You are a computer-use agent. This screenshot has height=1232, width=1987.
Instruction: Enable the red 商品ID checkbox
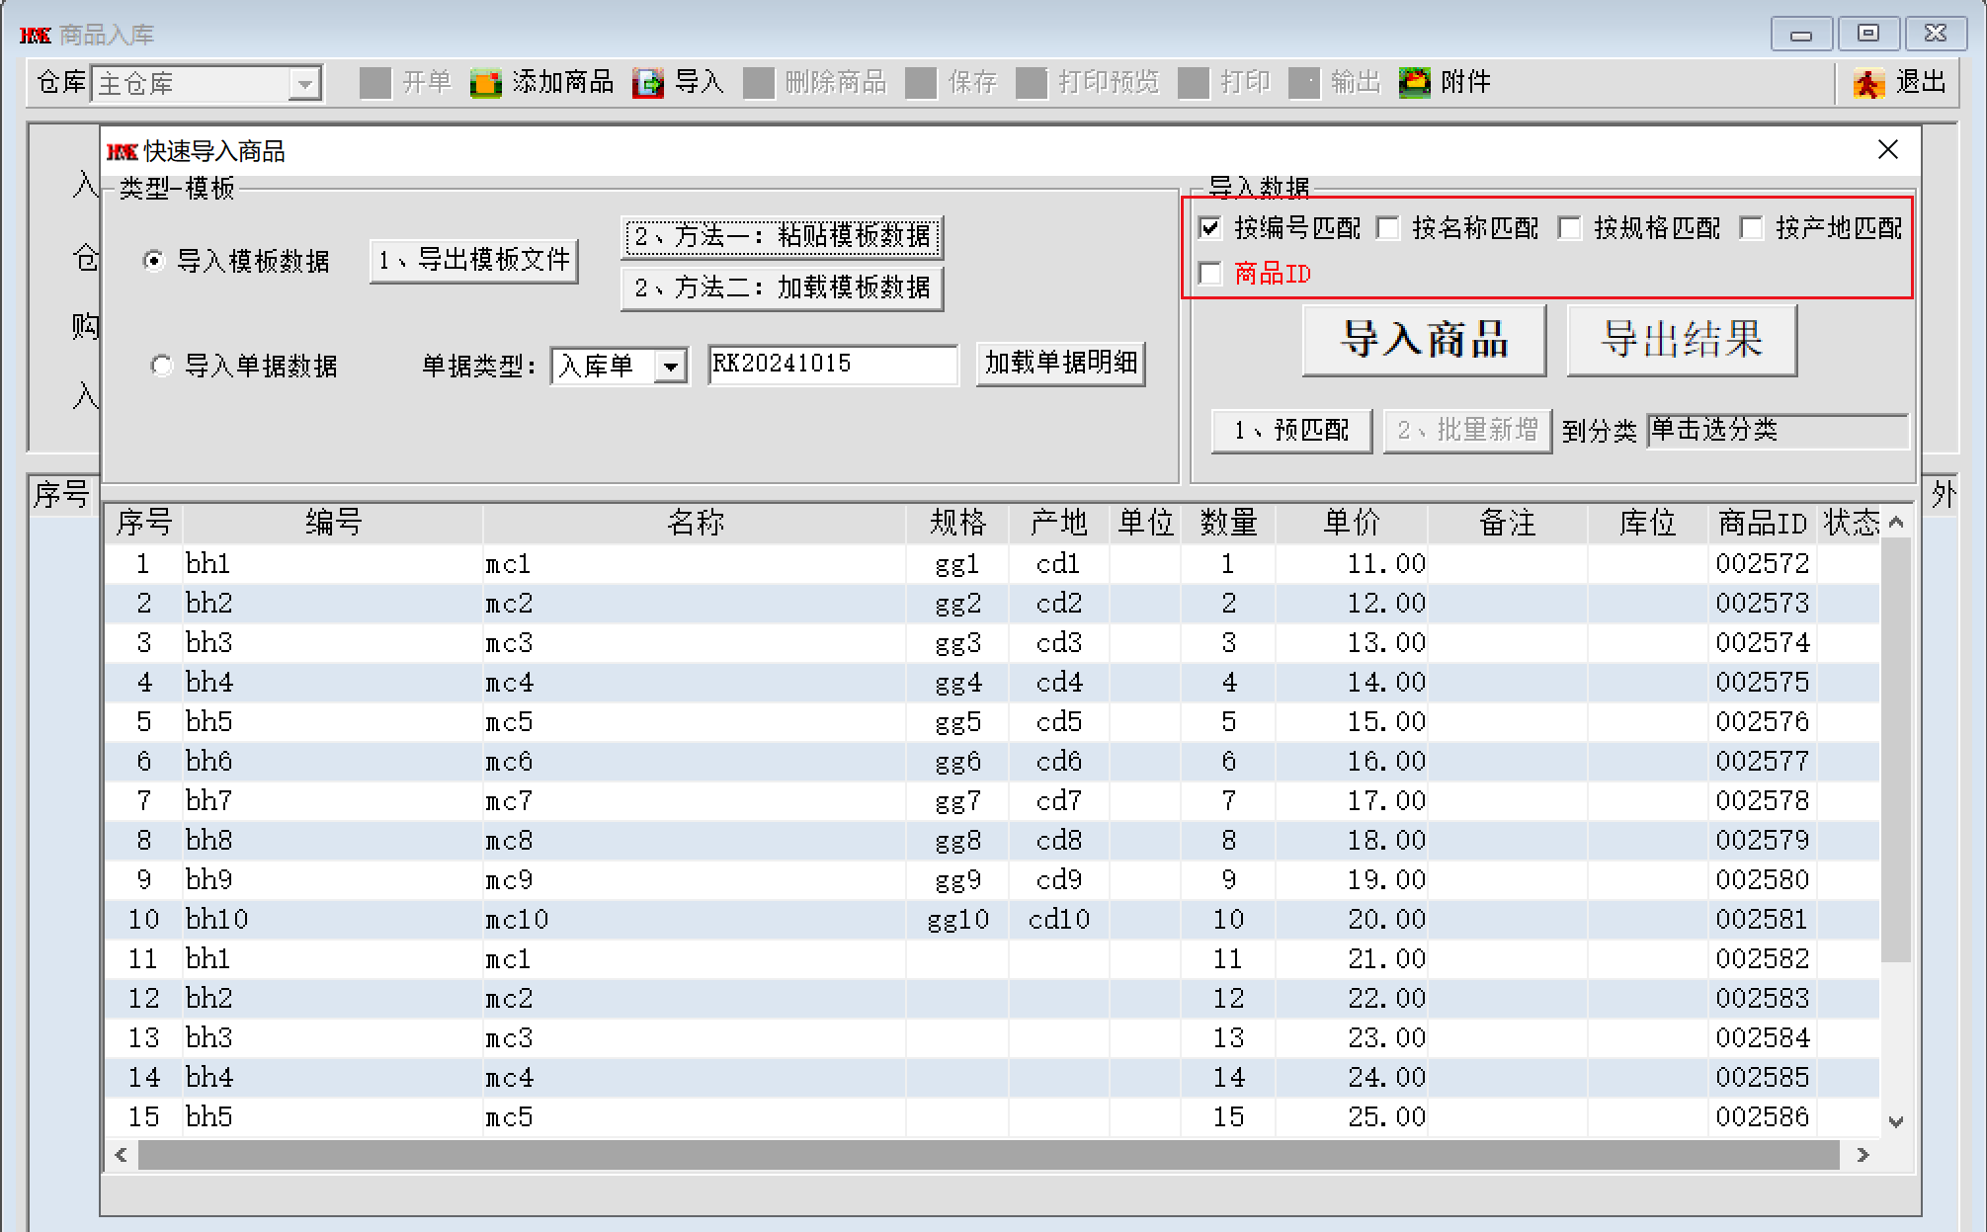1210,274
